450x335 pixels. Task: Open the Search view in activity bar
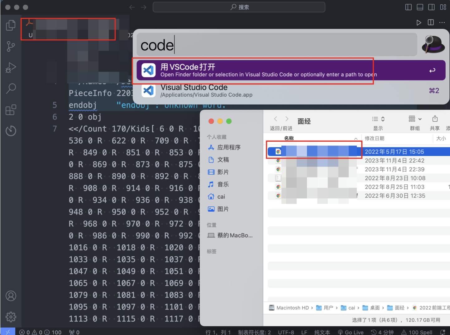[x=11, y=89]
